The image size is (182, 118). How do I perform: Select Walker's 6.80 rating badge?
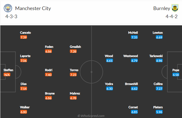pyautogui.click(x=23, y=112)
